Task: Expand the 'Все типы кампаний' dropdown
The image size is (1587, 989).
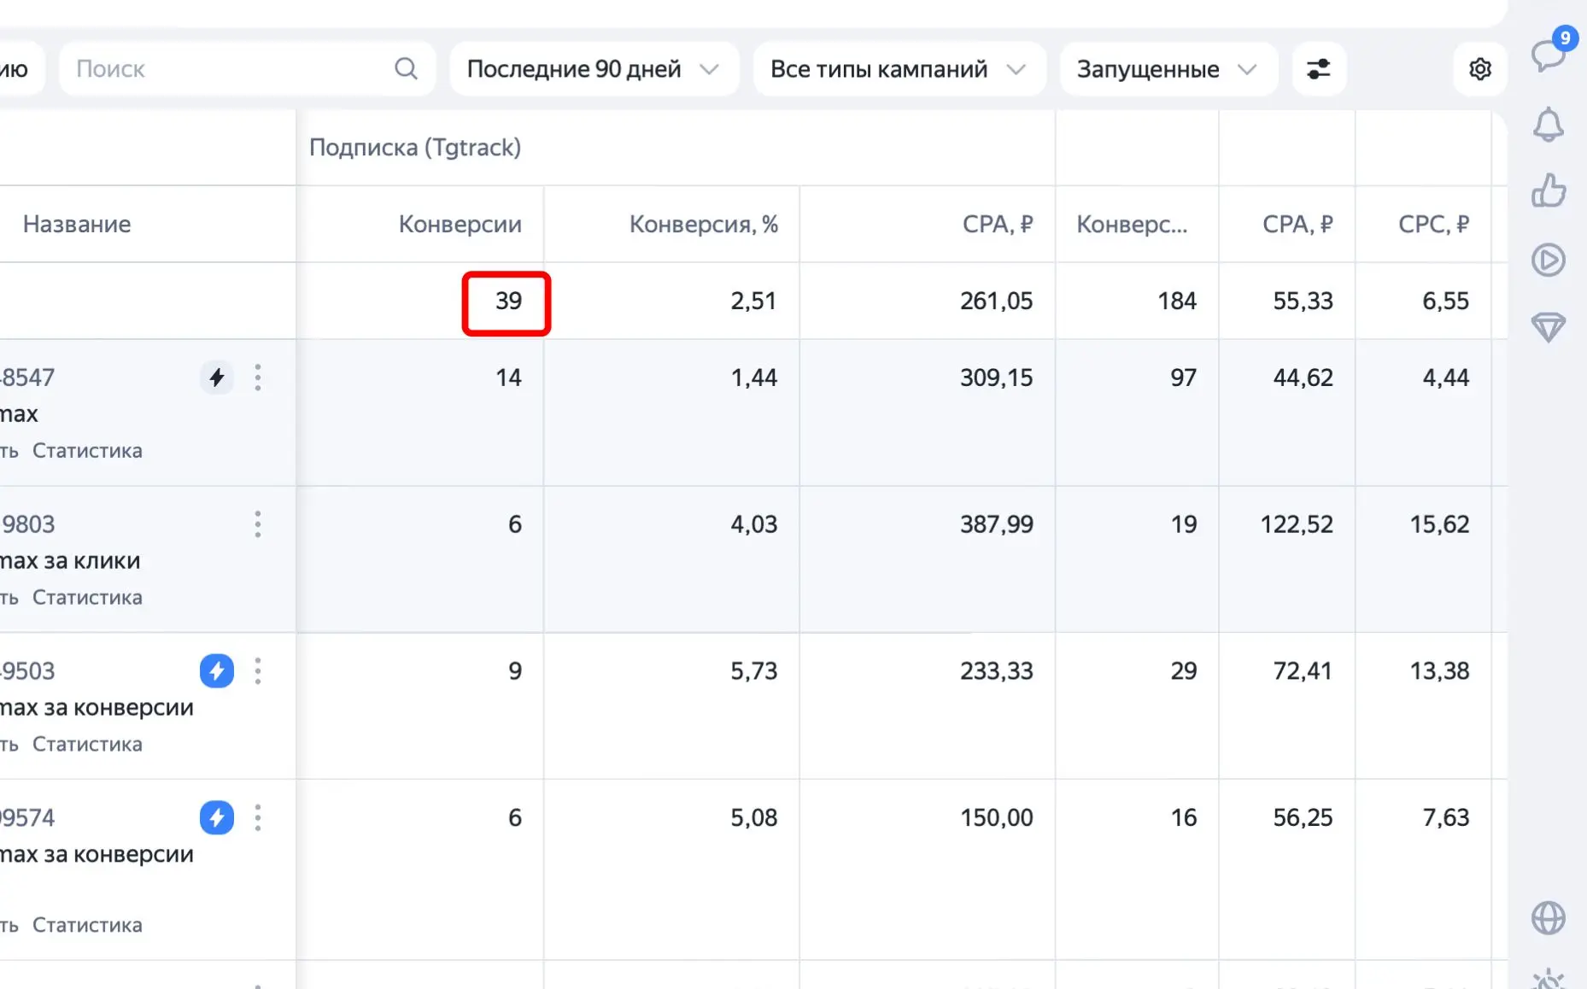Action: [899, 68]
